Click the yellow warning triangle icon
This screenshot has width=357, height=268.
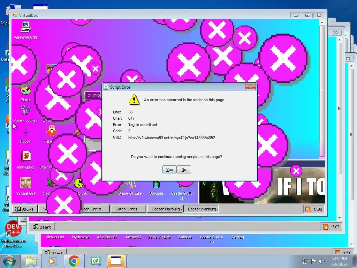134,99
